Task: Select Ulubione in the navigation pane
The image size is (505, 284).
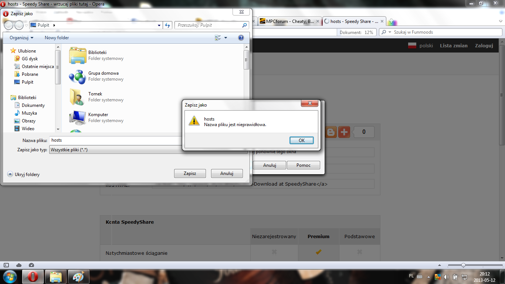Action: [27, 51]
